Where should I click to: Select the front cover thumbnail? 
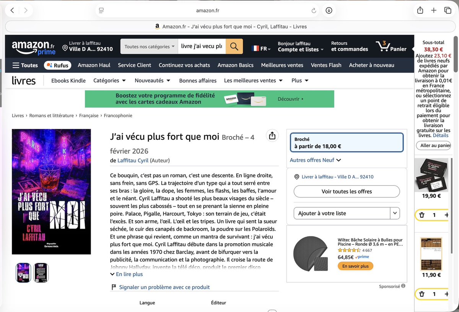coord(23,273)
